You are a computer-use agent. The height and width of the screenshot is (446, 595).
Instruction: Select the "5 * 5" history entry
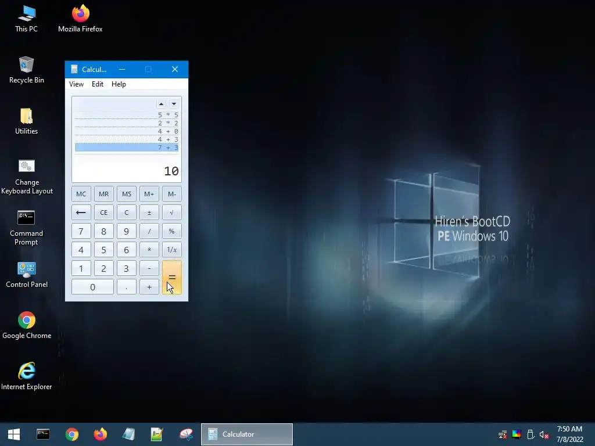[x=126, y=115]
